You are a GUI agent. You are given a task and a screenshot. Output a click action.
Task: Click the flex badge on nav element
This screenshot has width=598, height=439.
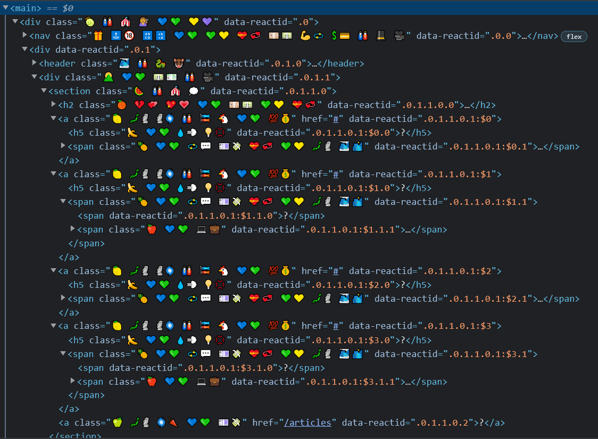[574, 36]
